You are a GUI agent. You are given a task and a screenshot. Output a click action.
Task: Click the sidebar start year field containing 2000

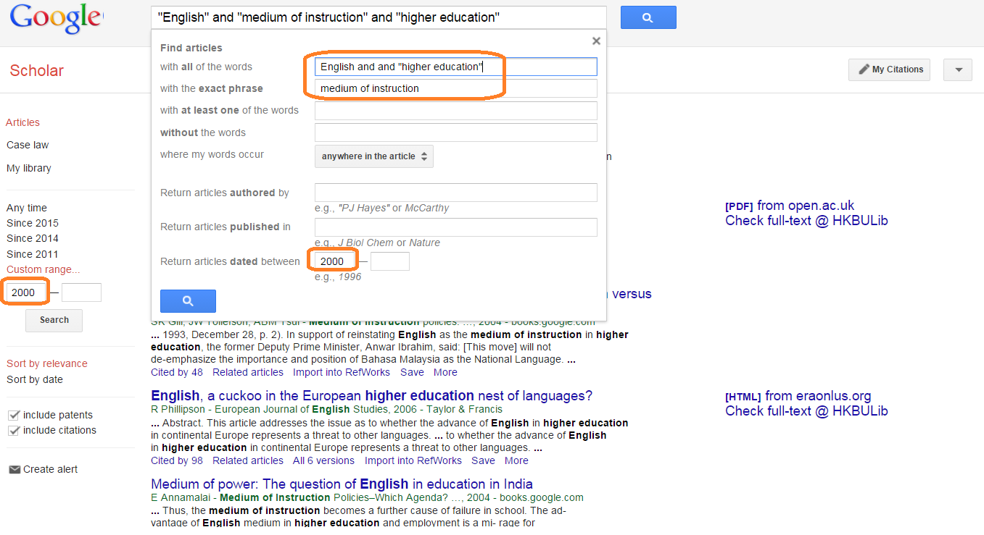click(26, 292)
